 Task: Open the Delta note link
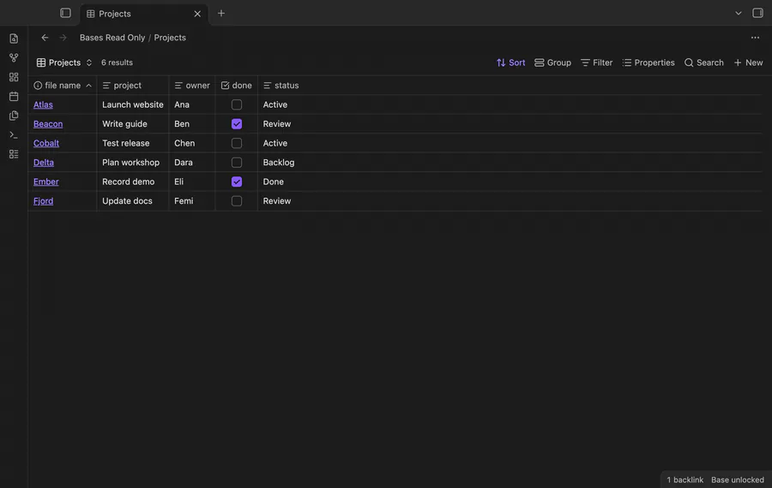coord(44,162)
